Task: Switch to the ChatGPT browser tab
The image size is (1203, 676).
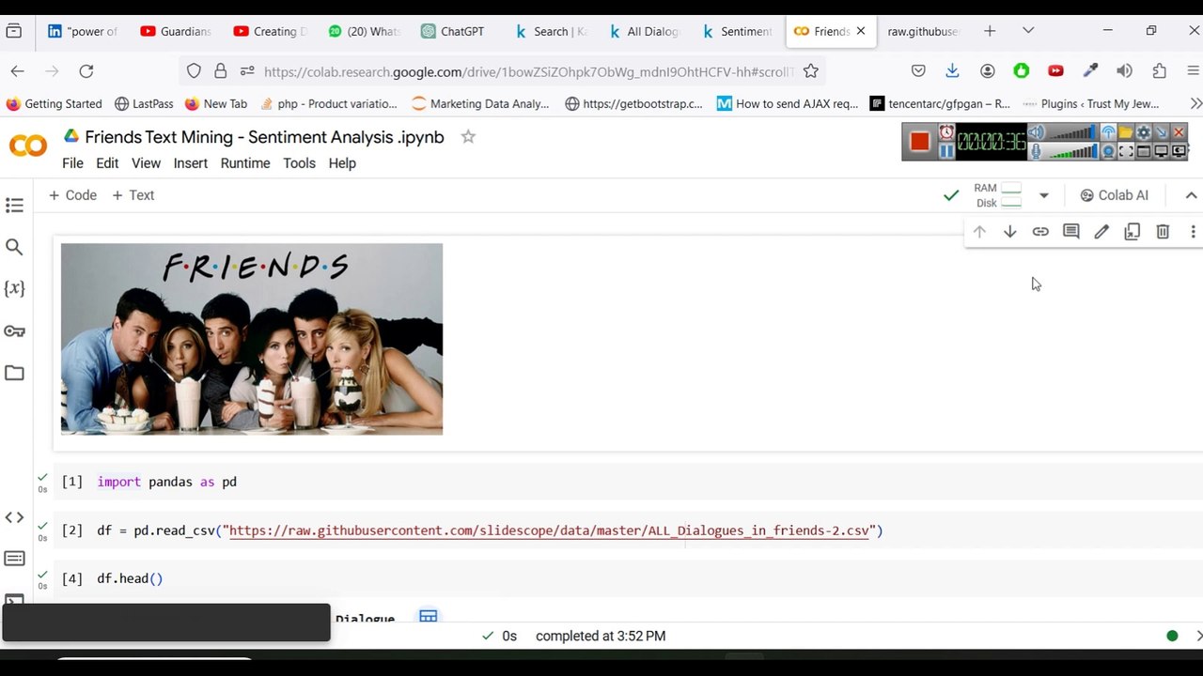Action: point(453,31)
